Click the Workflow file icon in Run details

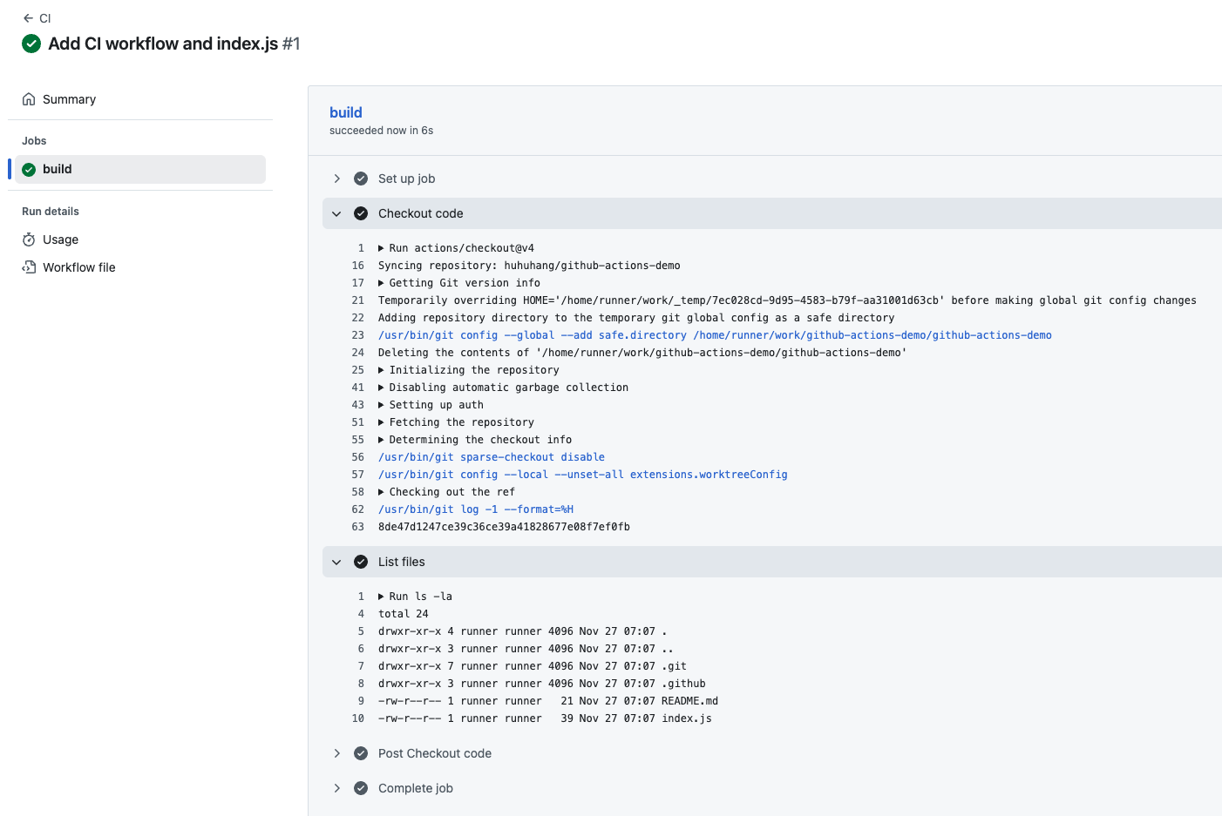pyautogui.click(x=27, y=267)
